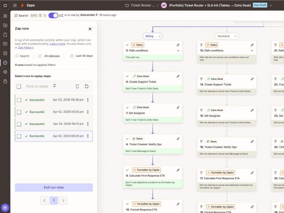The image size is (284, 213).
Task: Expand step 13 Path conditions chevron
Action: point(252,51)
